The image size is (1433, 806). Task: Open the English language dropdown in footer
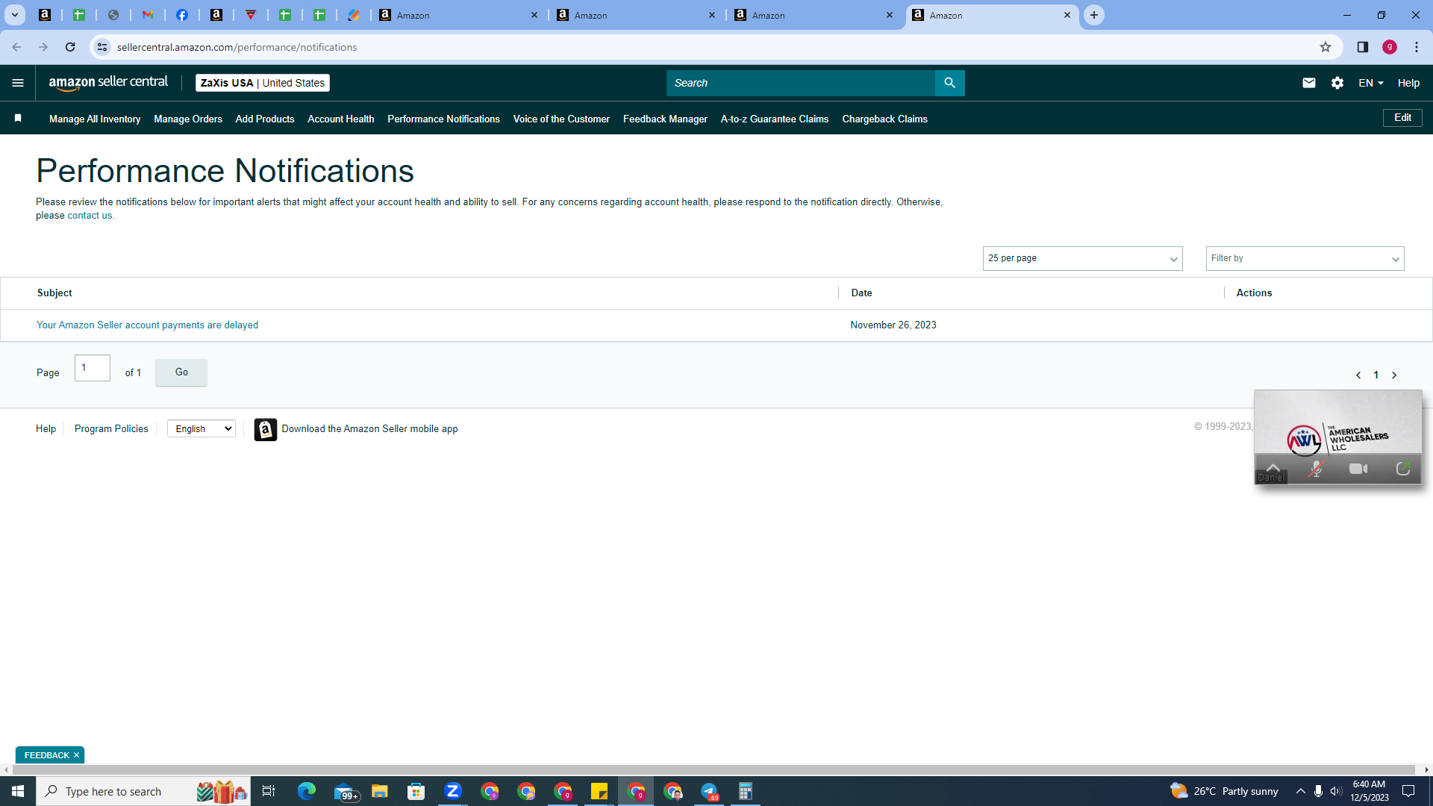pyautogui.click(x=202, y=428)
